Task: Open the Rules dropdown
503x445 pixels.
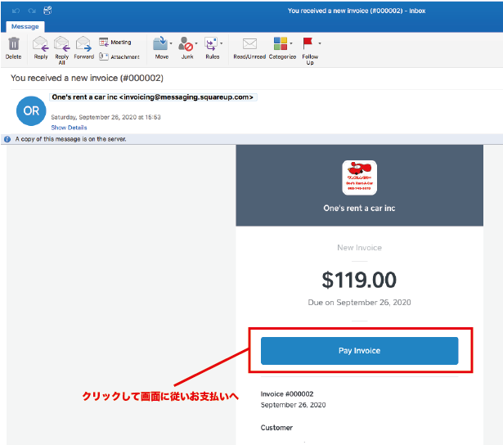Action: pos(222,43)
